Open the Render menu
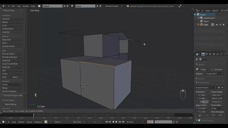The image size is (228, 128). click(26, 6)
